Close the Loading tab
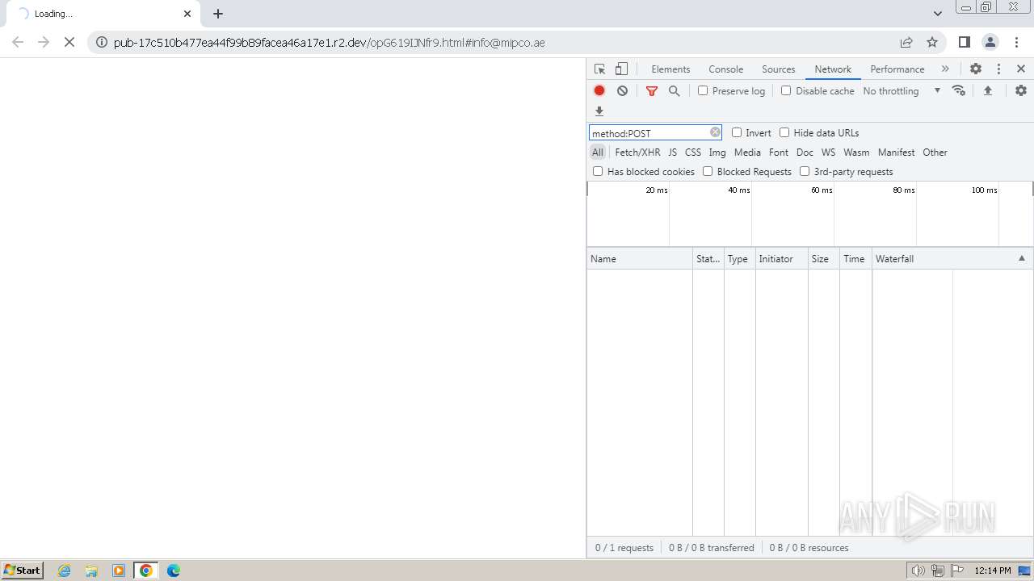This screenshot has width=1034, height=581. [x=187, y=14]
